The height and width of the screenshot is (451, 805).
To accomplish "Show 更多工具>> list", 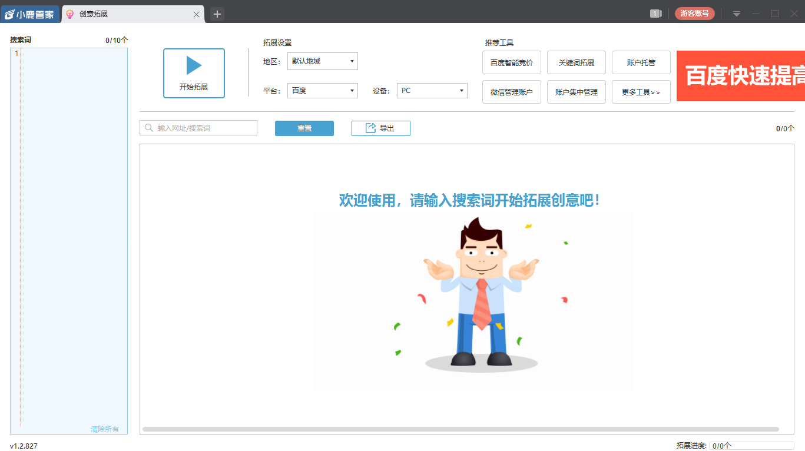I will pyautogui.click(x=641, y=92).
